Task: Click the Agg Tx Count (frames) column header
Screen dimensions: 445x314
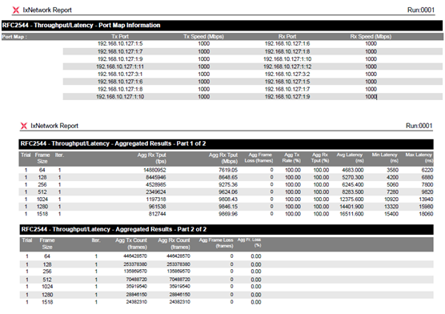Action: [131, 244]
